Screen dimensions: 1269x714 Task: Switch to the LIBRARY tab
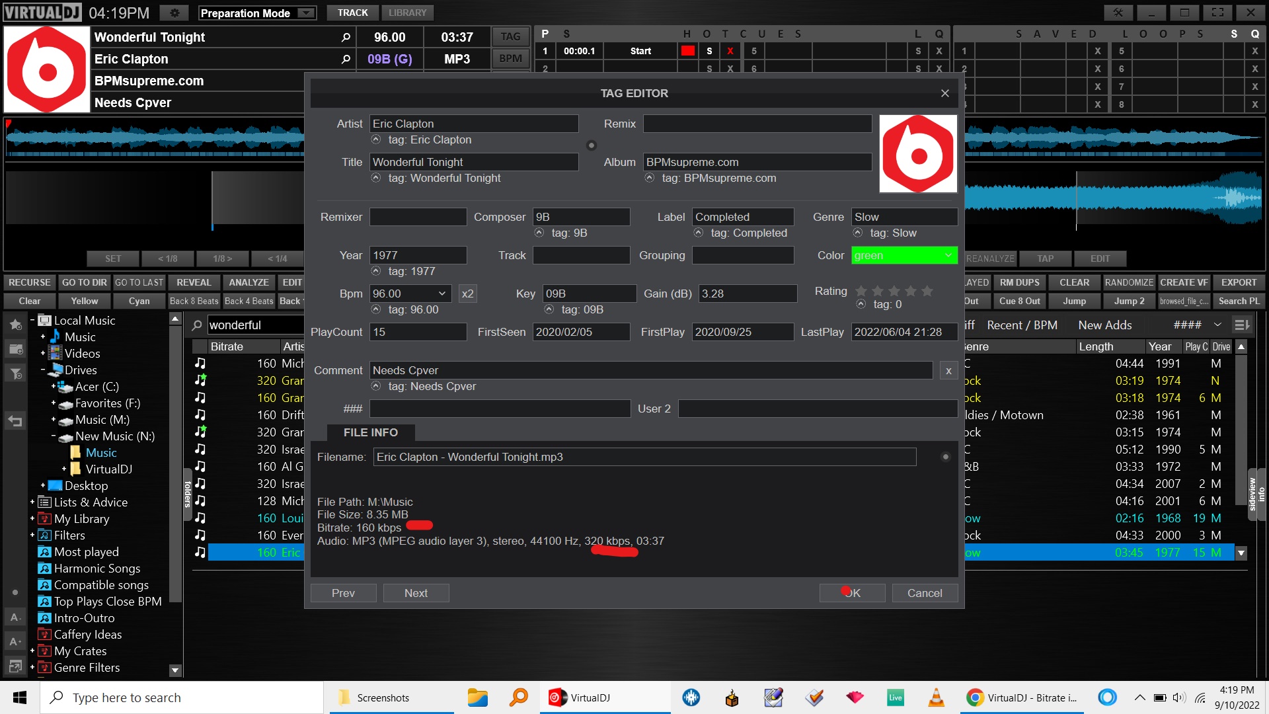coord(407,13)
